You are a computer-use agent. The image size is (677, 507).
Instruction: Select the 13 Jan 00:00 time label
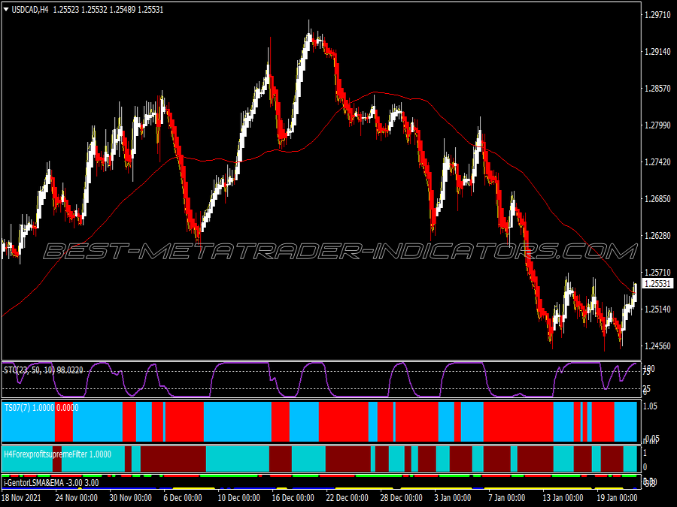[563, 498]
